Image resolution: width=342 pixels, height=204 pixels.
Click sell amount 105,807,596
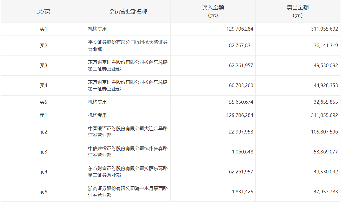324,132
